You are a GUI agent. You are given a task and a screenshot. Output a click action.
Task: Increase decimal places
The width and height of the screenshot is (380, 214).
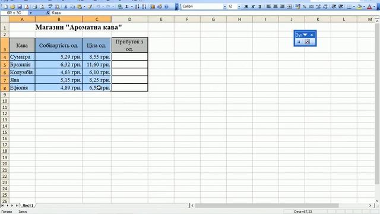[x=318, y=7]
